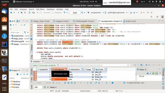Click the Save button in results toolbar
This screenshot has width=165, height=93.
tap(38, 83)
